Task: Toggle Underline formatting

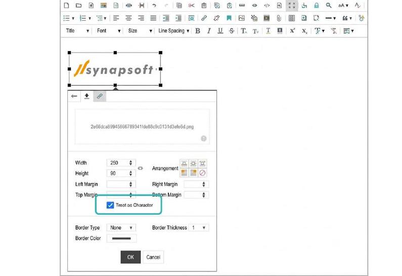Action: (x=220, y=31)
